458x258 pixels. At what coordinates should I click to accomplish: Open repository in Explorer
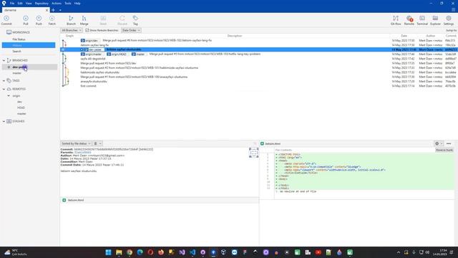click(x=435, y=20)
